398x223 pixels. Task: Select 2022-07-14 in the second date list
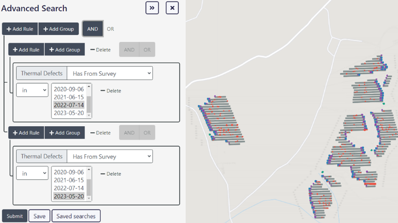69,188
